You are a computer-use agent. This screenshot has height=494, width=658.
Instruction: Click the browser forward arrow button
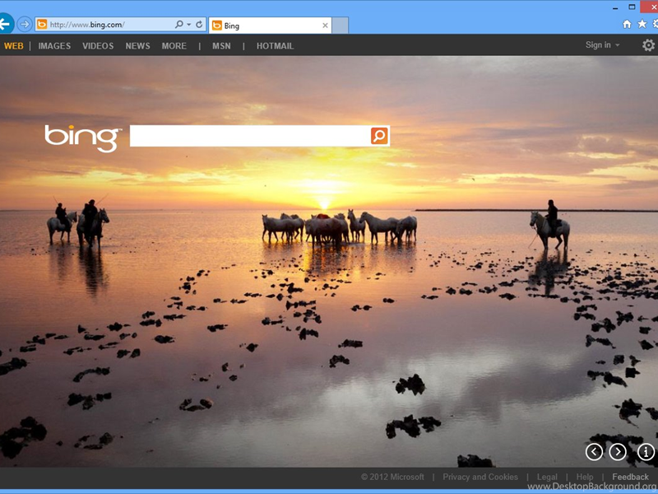pyautogui.click(x=25, y=25)
